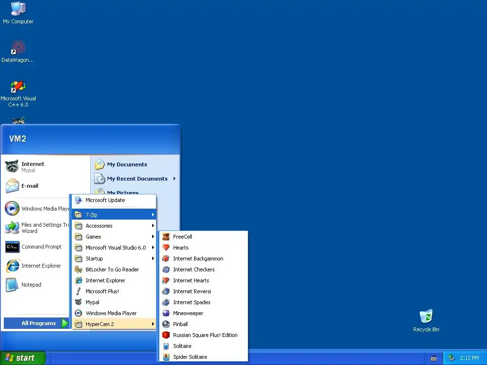The image size is (487, 365).
Task: Click the Russian Square Plus! Edition icon
Action: tap(166, 335)
